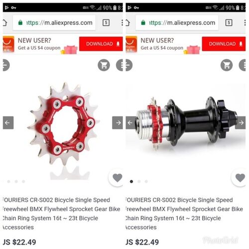
Task: Click the right DOWNLOAD app button
Action: [224, 44]
